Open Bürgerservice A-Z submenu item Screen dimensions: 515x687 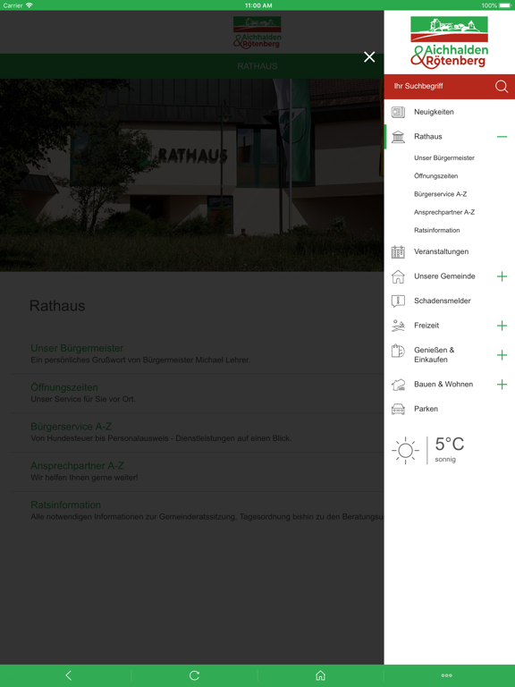tap(440, 193)
